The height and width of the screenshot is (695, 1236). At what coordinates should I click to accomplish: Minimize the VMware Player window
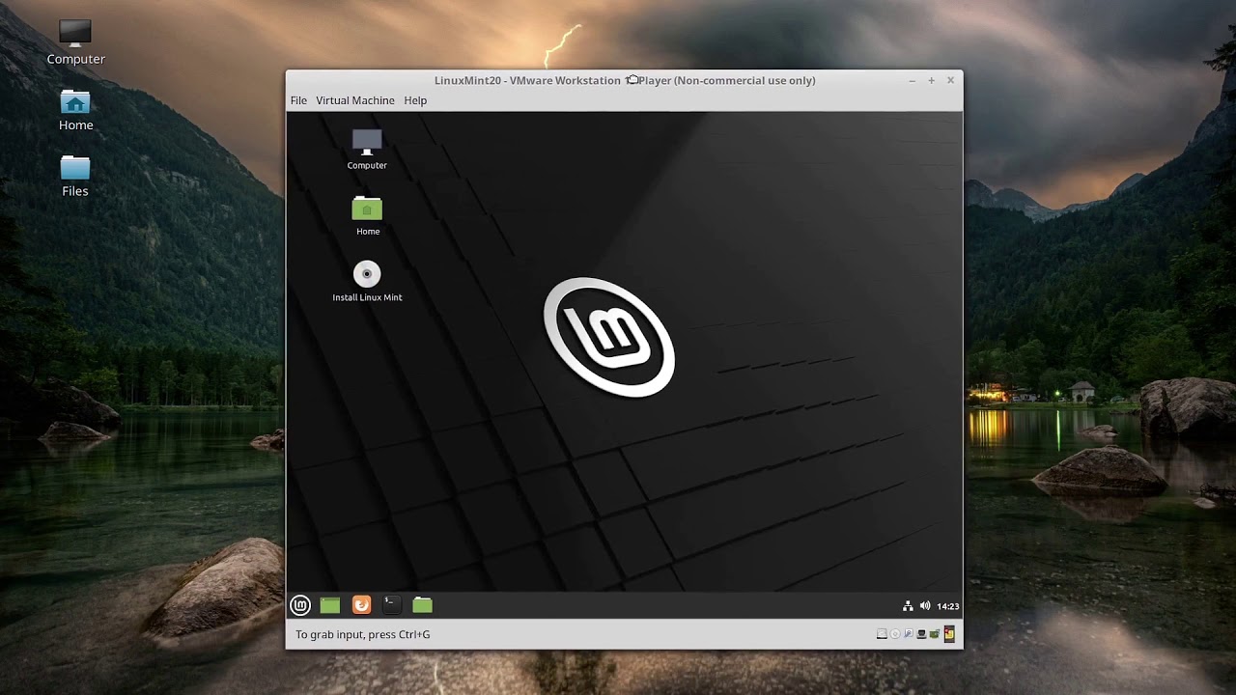tap(912, 80)
